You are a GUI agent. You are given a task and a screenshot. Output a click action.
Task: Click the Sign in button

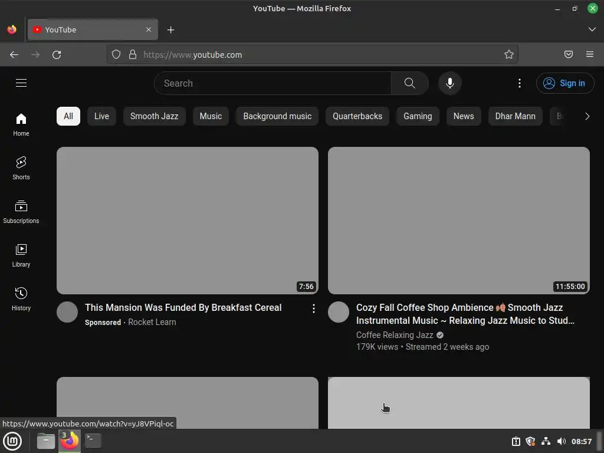click(x=564, y=83)
